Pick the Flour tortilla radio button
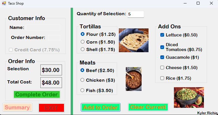The width and height of the screenshot is (218, 115). coord(83,34)
